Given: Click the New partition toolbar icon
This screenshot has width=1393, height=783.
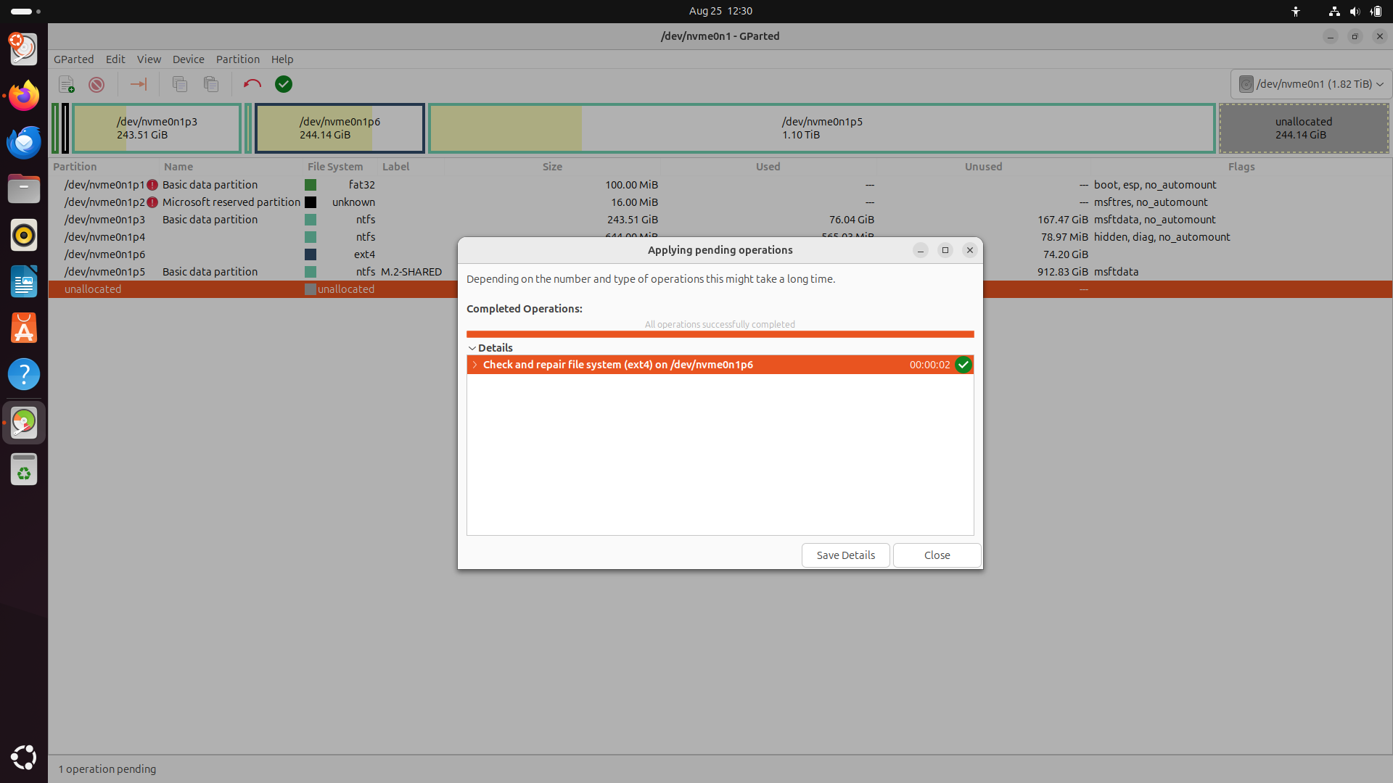Looking at the screenshot, I should 66,84.
